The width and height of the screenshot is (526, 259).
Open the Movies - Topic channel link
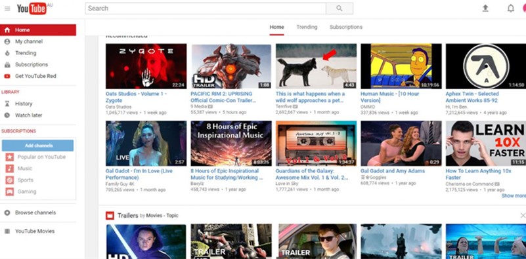162,216
